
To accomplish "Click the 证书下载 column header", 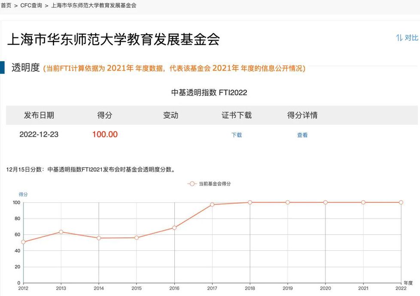I will click(x=237, y=115).
